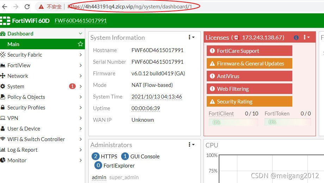Image resolution: width=324 pixels, height=183 pixels.
Task: Click the Uptime value 00:00:06:39
Action: [146, 108]
